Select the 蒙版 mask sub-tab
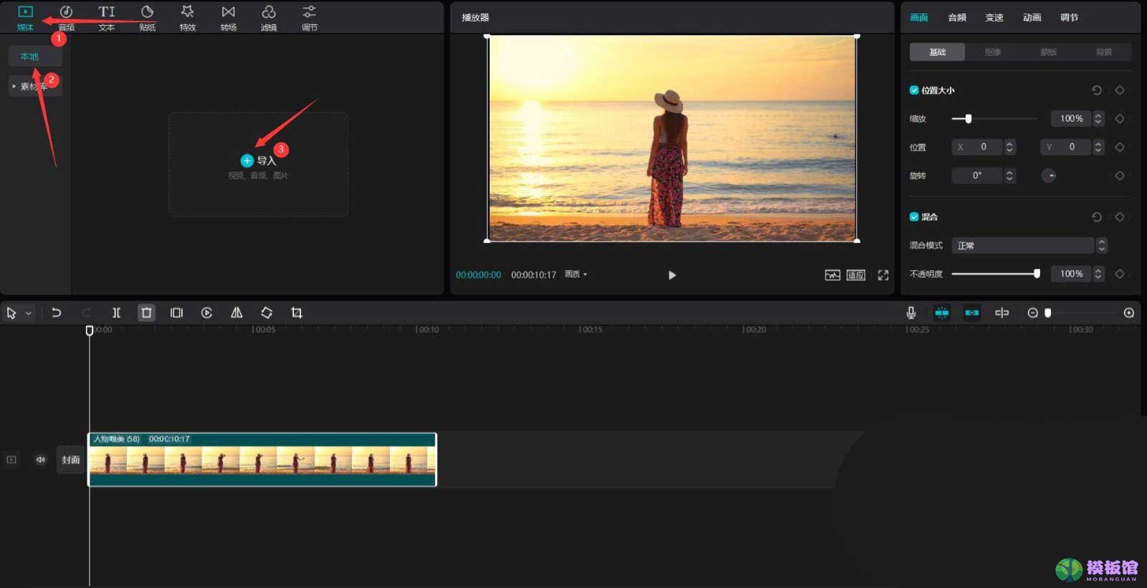This screenshot has width=1147, height=588. click(x=1048, y=52)
